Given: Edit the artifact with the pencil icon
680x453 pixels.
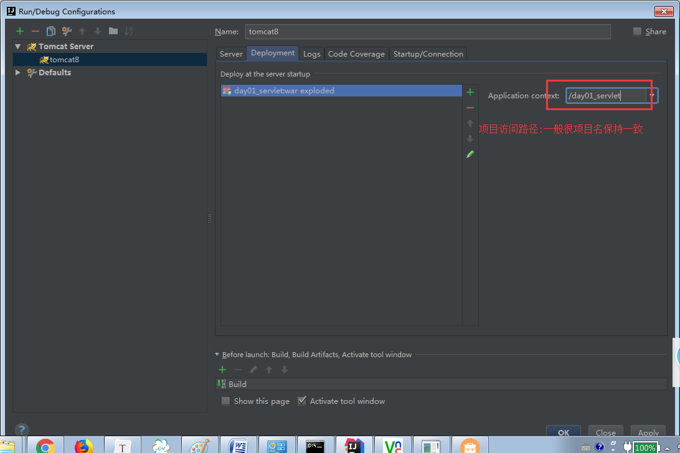Looking at the screenshot, I should pyautogui.click(x=470, y=154).
